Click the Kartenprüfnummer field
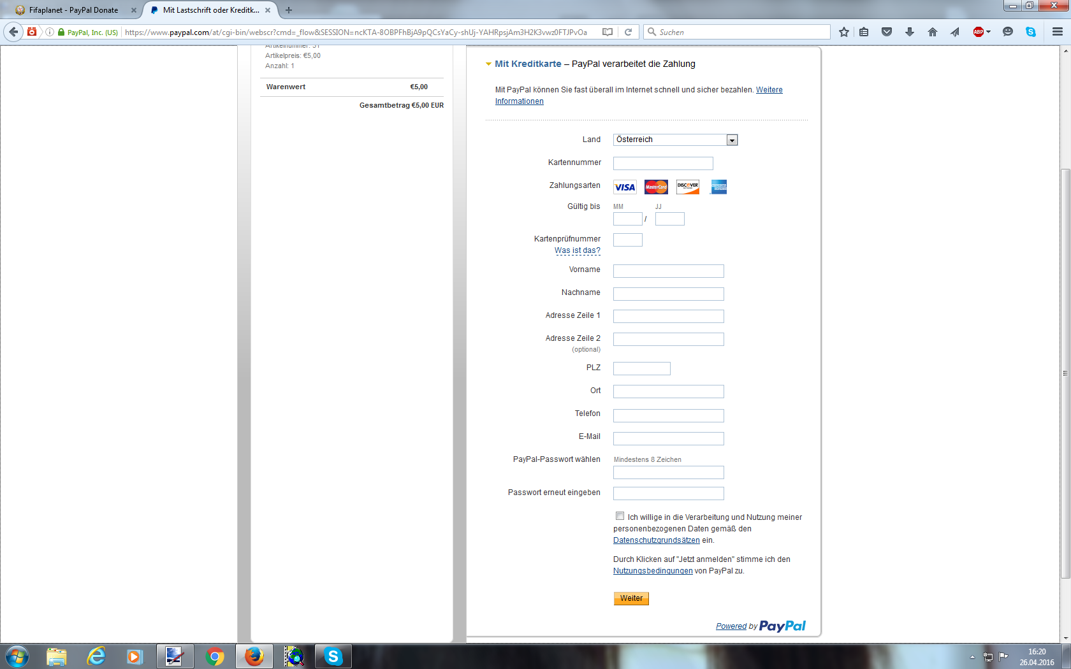The width and height of the screenshot is (1071, 669). click(x=628, y=240)
